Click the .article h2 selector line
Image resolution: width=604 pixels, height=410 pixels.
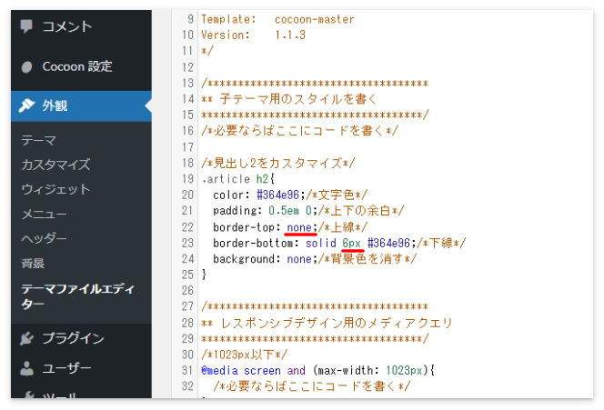coord(237,179)
